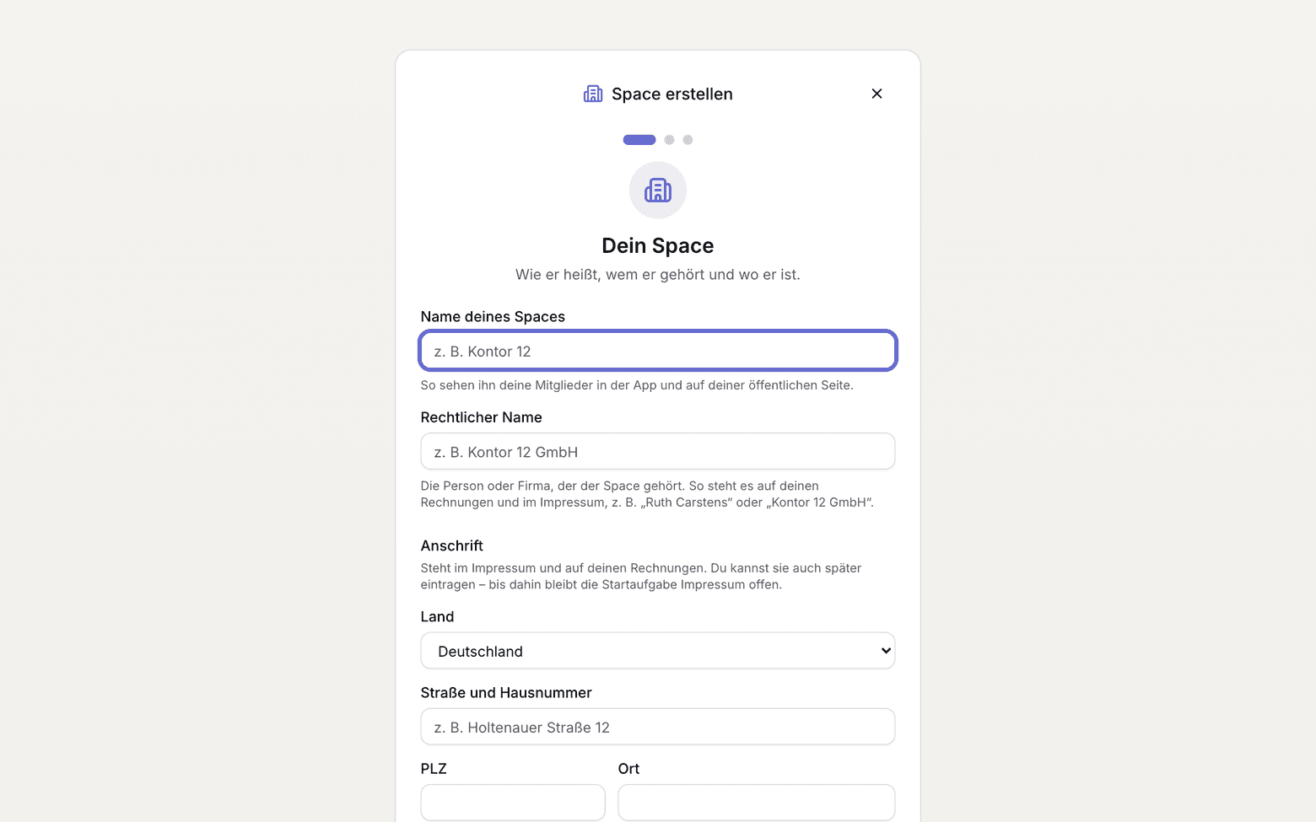This screenshot has height=822, width=1316.
Task: Click the 'Space erstellen' title text
Action: (672, 94)
